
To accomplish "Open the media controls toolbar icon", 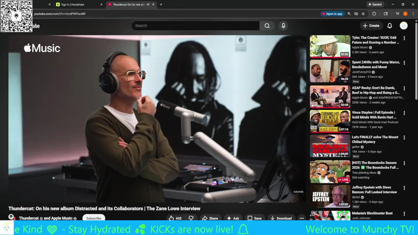I will click(x=397, y=14).
